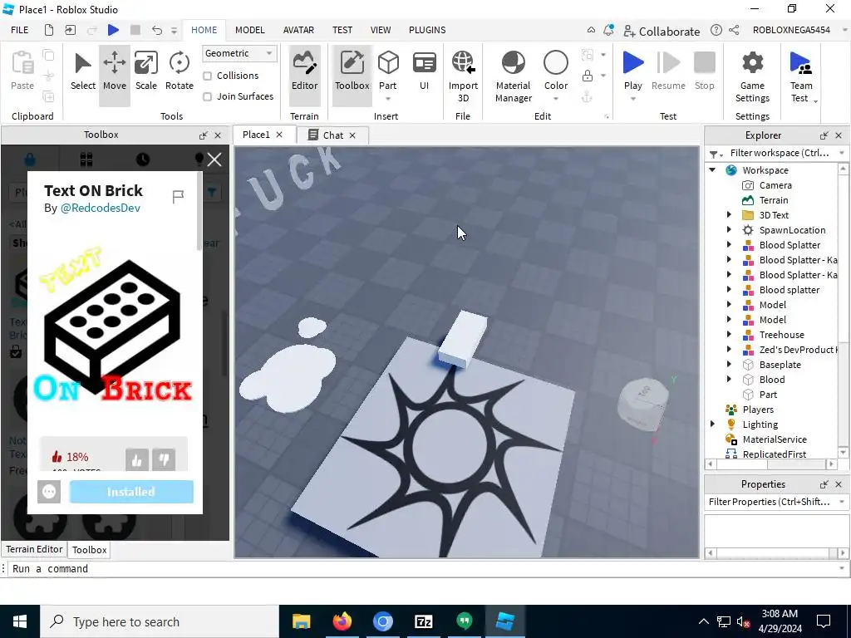Insert a Part from ribbon

[x=388, y=68]
